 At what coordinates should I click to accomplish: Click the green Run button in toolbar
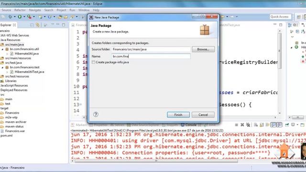pos(20,17)
